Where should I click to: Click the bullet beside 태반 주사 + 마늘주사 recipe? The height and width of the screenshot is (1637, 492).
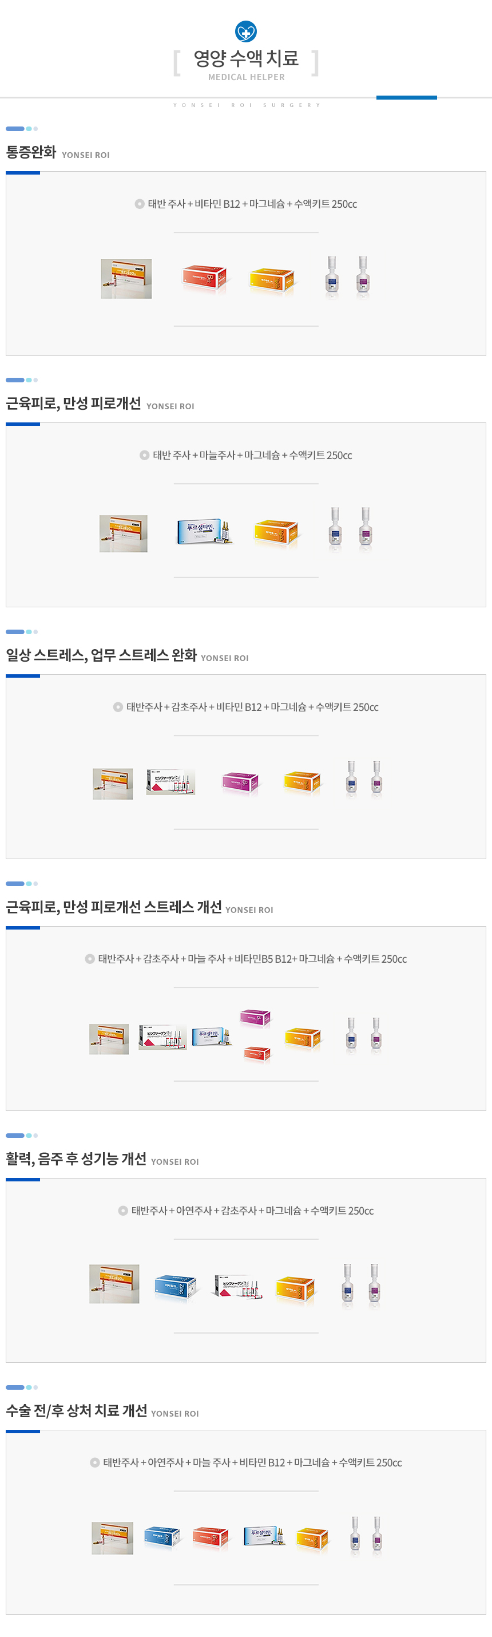(144, 455)
